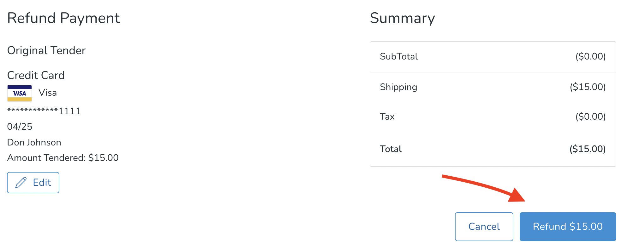Click the Refund Payment heading
Image resolution: width=627 pixels, height=250 pixels.
point(64,18)
